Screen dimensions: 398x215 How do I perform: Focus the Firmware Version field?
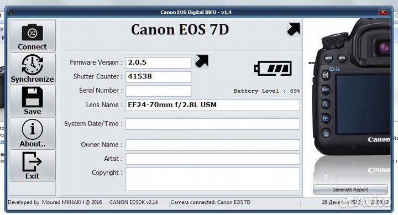click(x=159, y=62)
